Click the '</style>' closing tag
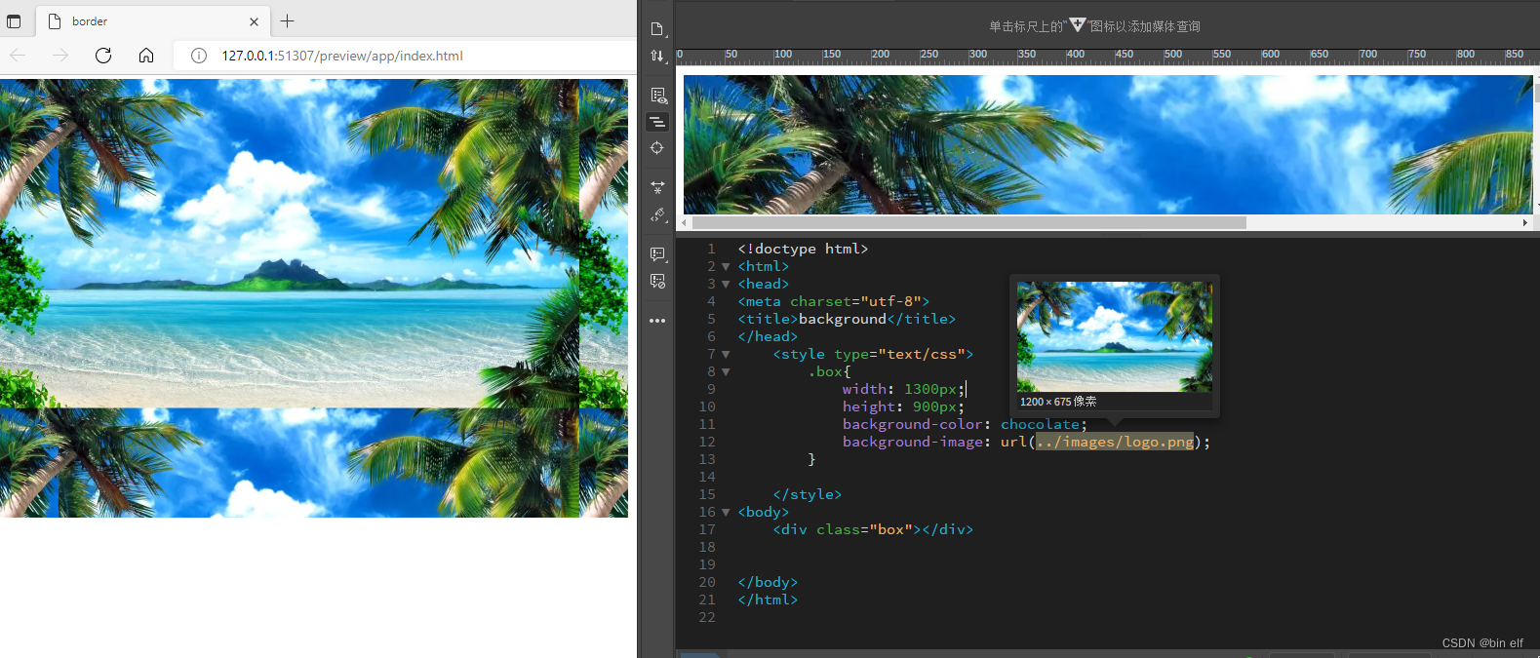Image resolution: width=1540 pixels, height=658 pixels. (x=808, y=494)
